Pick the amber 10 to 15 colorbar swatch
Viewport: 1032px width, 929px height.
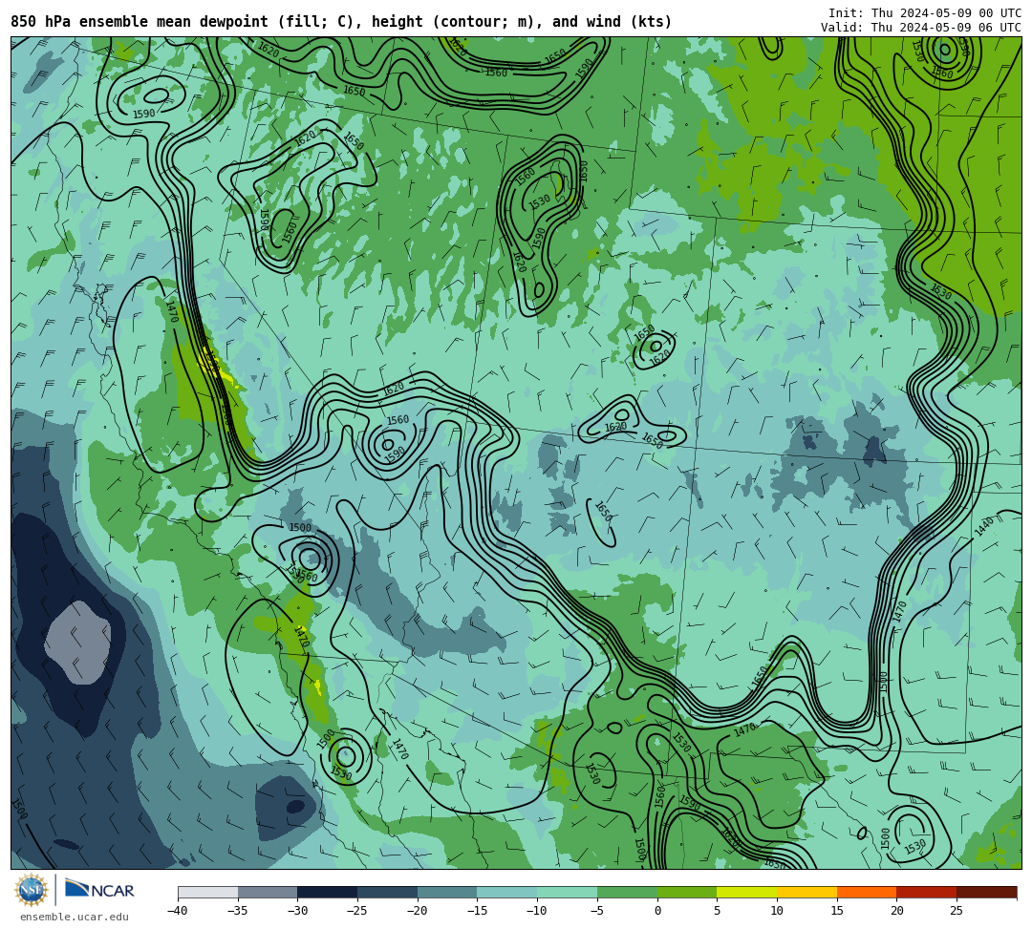tap(806, 892)
